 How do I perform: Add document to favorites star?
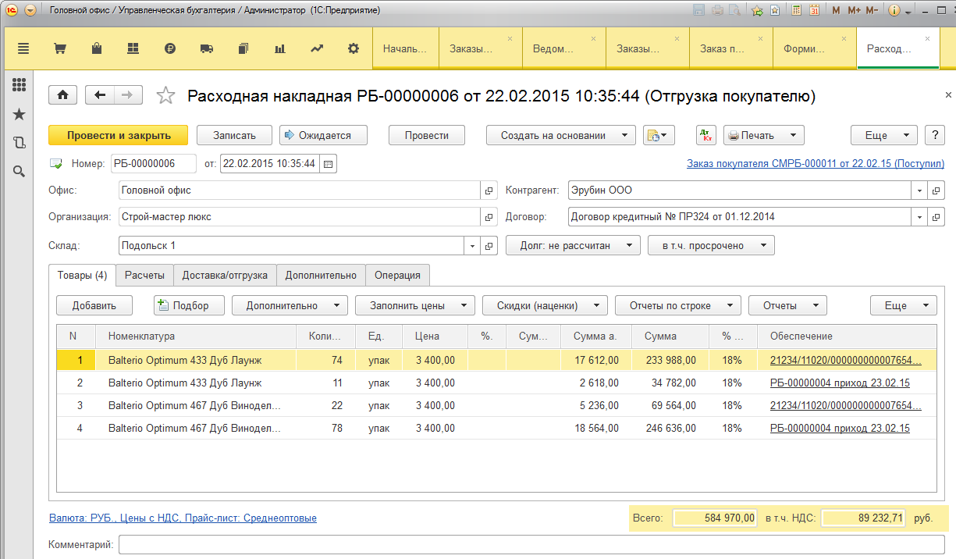point(165,95)
